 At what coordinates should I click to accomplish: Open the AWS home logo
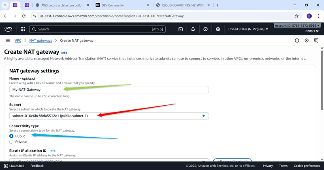point(8,29)
